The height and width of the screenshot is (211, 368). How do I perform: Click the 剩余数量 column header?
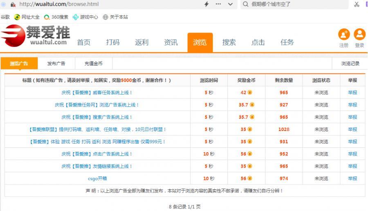[284, 80]
